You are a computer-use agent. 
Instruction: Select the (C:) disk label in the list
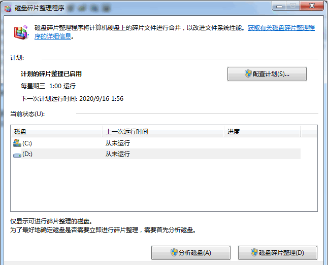click(27, 143)
